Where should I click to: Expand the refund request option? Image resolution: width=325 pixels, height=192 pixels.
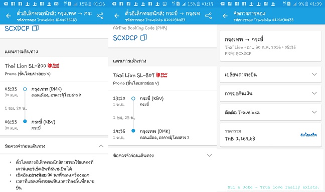(x=271, y=93)
